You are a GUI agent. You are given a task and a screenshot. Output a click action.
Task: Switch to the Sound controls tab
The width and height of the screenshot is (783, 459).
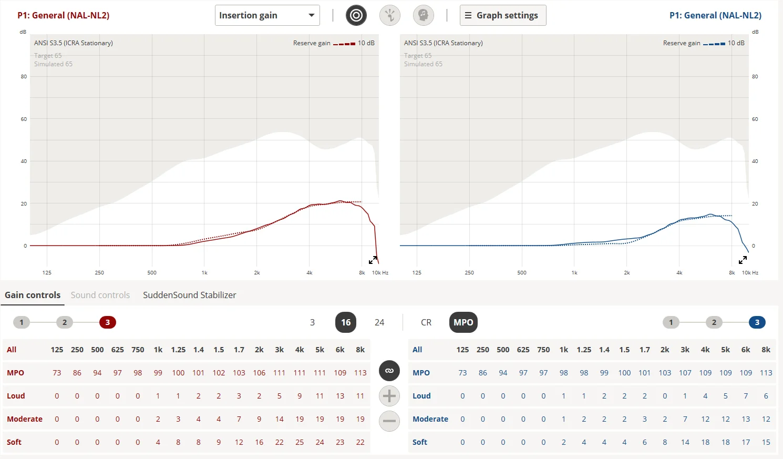[x=100, y=295]
